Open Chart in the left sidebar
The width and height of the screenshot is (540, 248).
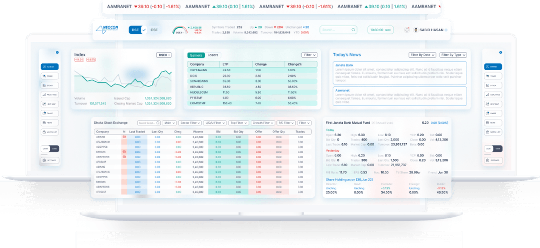pyautogui.click(x=50, y=113)
